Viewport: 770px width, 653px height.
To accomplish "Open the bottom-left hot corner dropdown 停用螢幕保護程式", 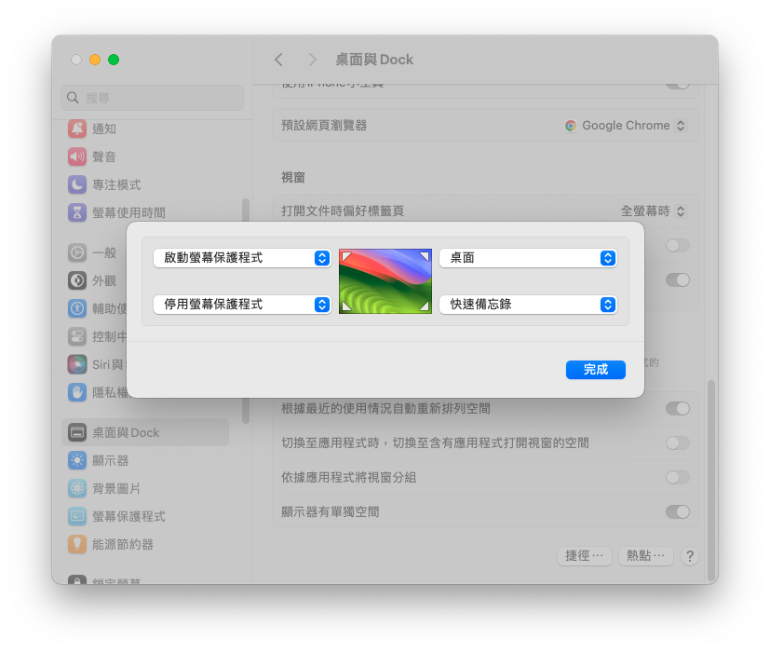I will tap(242, 305).
